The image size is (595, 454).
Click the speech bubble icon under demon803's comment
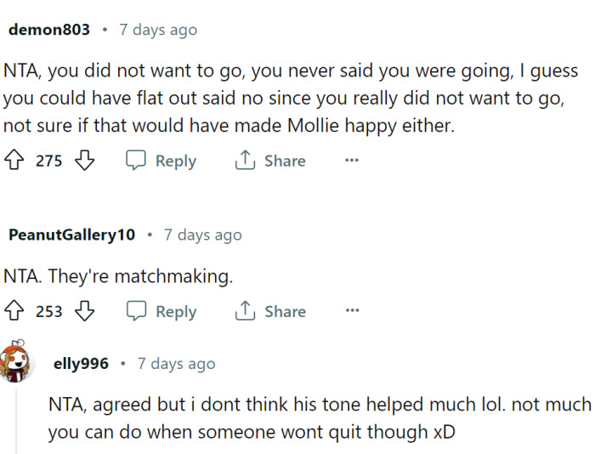(136, 161)
